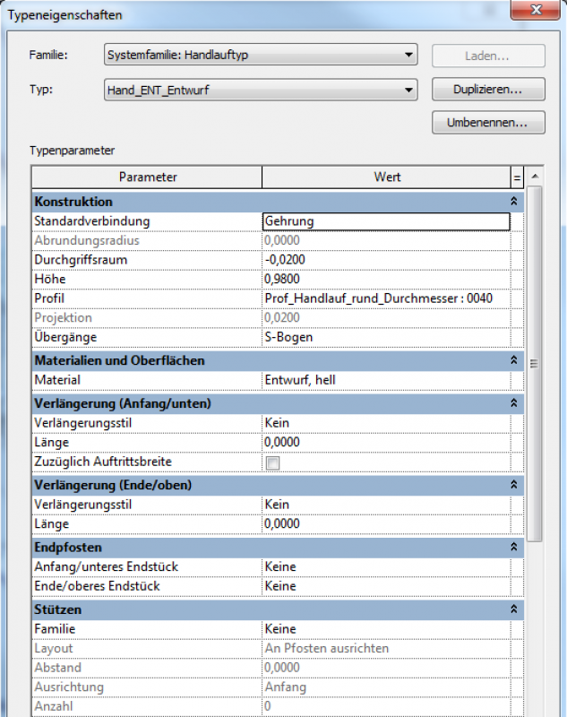
Task: Close the Typeneigenschaften dialog
Action: (535, 12)
